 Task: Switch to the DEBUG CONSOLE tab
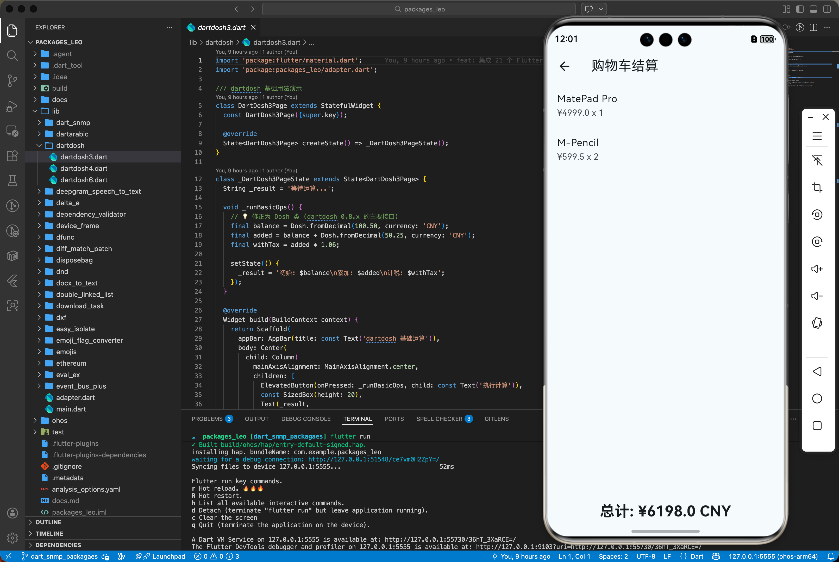(x=306, y=419)
